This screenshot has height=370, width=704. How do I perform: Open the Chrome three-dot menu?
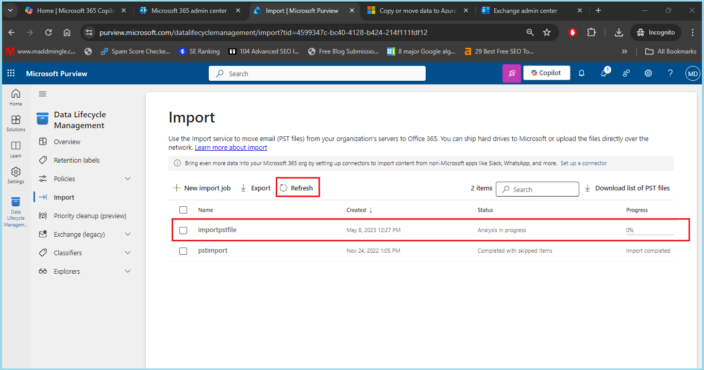(692, 32)
